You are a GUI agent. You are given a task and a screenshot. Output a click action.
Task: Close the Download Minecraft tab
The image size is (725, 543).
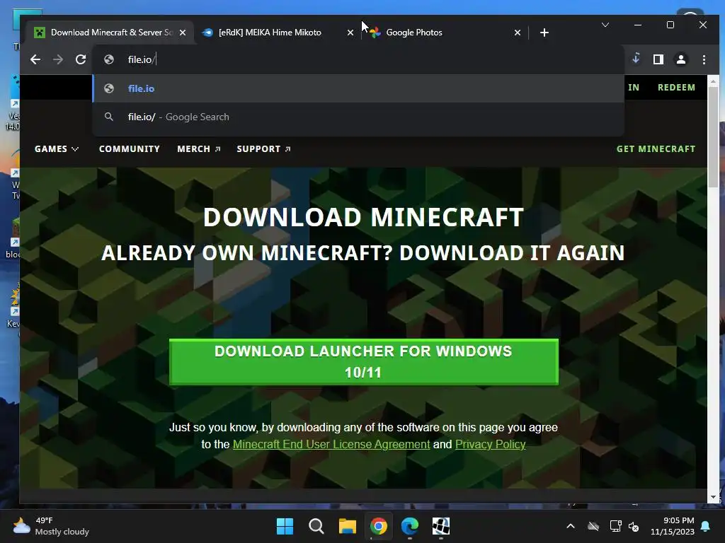coord(183,33)
